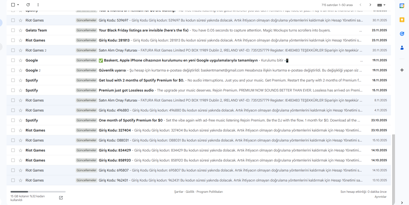Click the Güncellemeler label on the Gelato Team email
The image size is (409, 205).
click(x=86, y=30)
